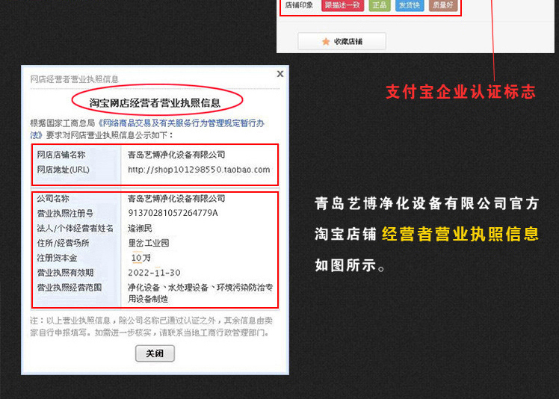Select the blue 发货快 tag
Screen dimensions: 559x399
tap(410, 5)
